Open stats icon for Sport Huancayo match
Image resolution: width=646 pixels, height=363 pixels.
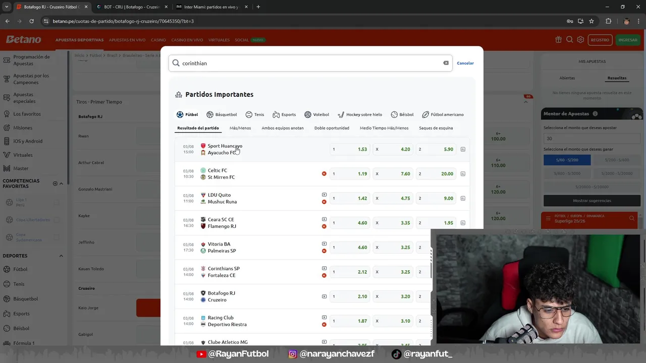click(463, 149)
